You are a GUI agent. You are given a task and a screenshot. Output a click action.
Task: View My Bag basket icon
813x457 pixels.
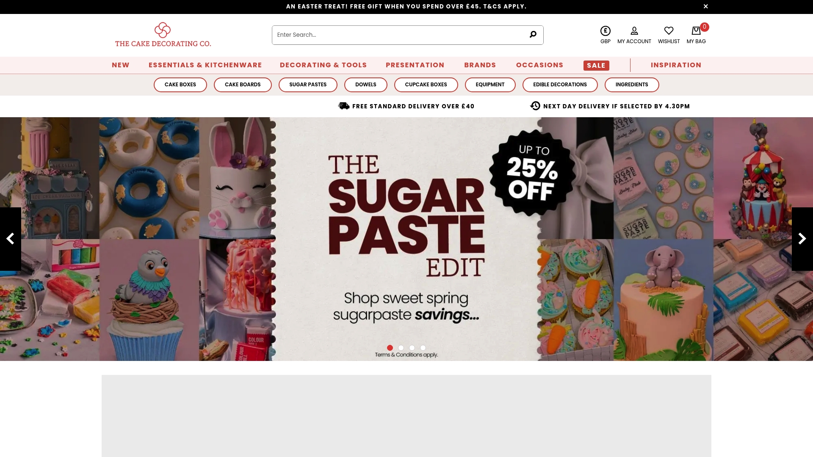[x=695, y=30]
